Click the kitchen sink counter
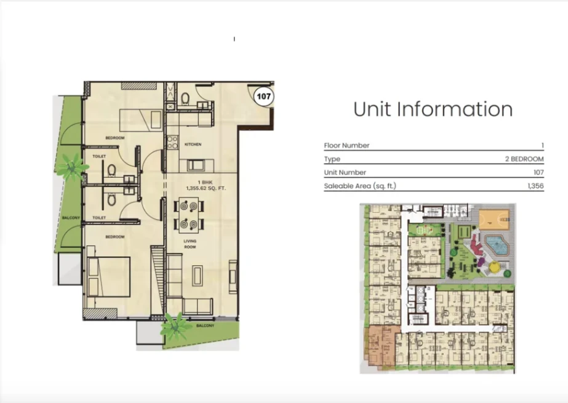568x403 pixels. [x=196, y=165]
